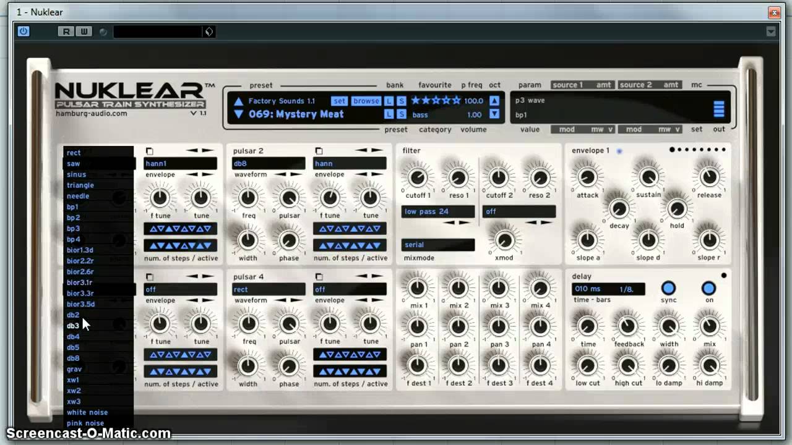
Task: Choose bior3.3r from the waveform list
Action: [x=98, y=294]
